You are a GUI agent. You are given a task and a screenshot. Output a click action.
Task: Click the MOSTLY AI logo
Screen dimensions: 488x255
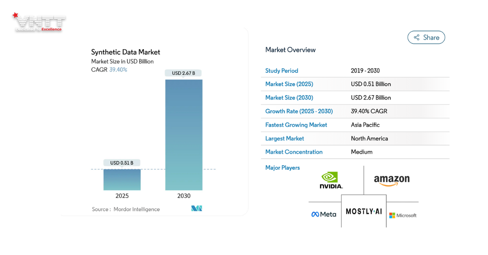364,211
